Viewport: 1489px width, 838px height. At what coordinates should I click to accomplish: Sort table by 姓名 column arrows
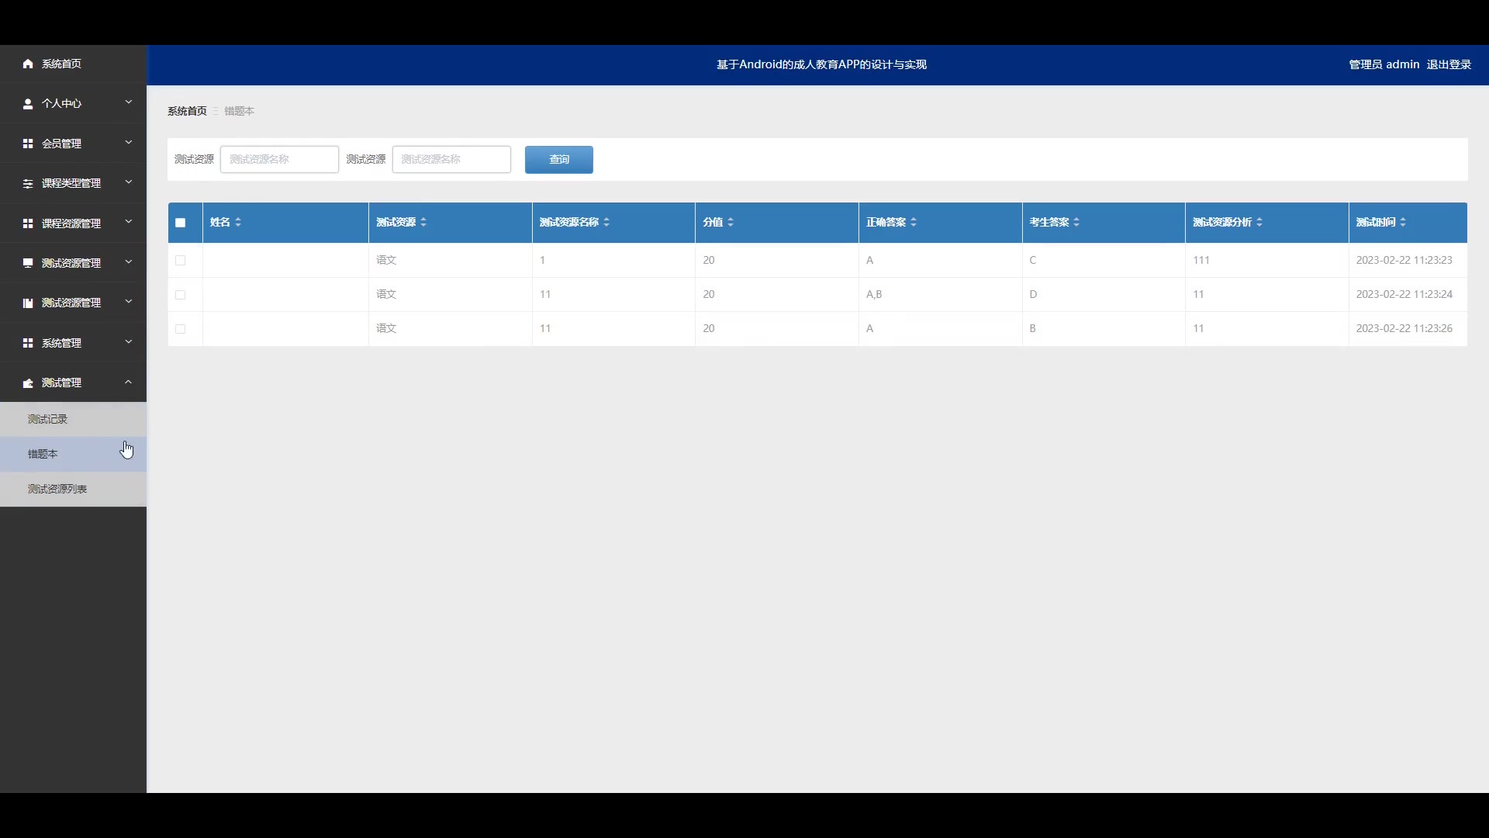click(x=238, y=223)
